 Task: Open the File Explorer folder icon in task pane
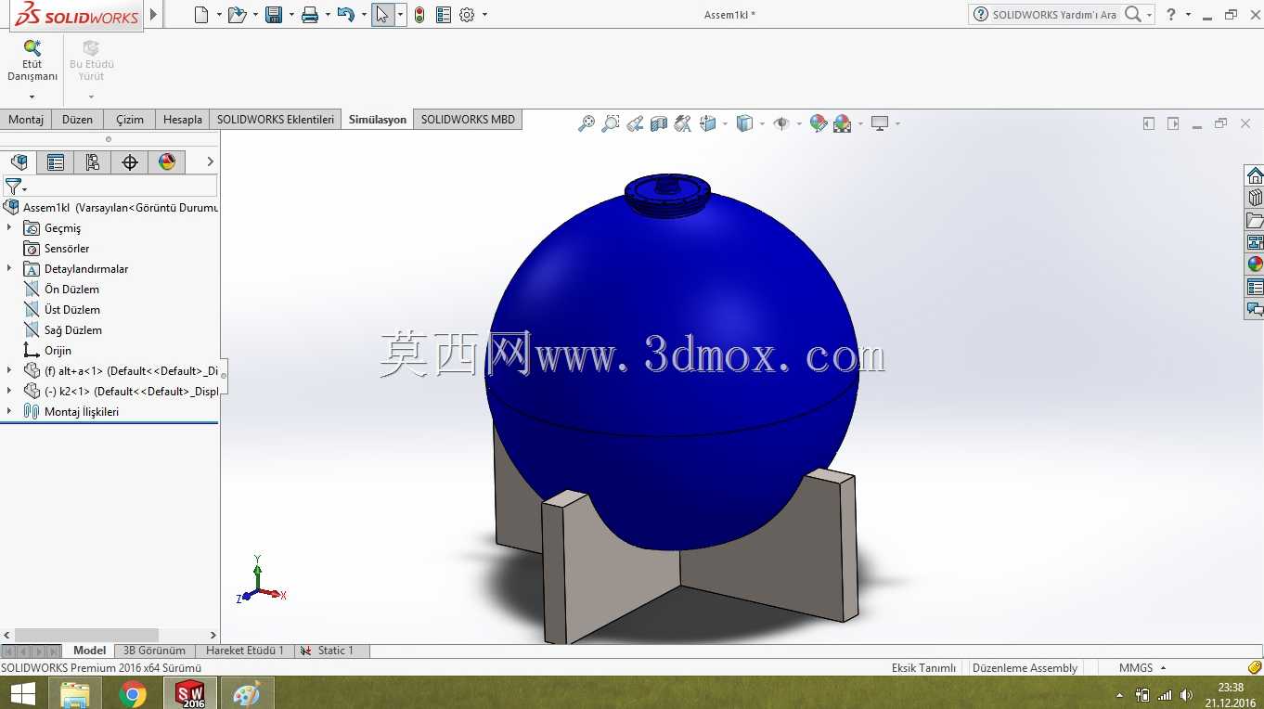(x=1255, y=220)
